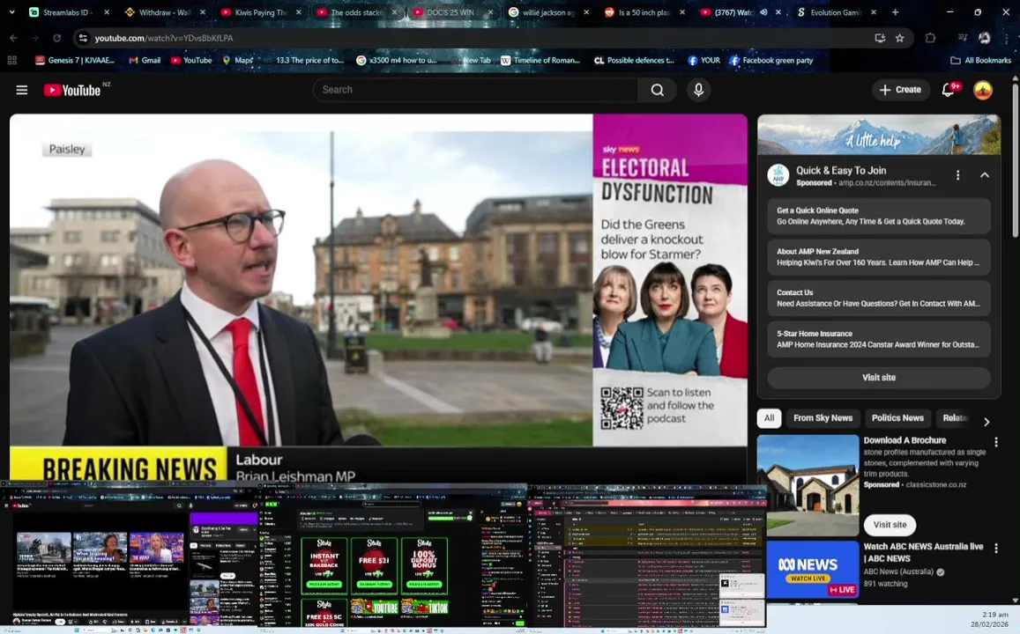
Task: Go back with browser back arrow
Action: (13, 39)
